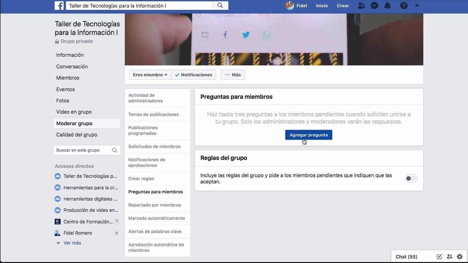Click the top search field
468x263 pixels.
[139, 5]
